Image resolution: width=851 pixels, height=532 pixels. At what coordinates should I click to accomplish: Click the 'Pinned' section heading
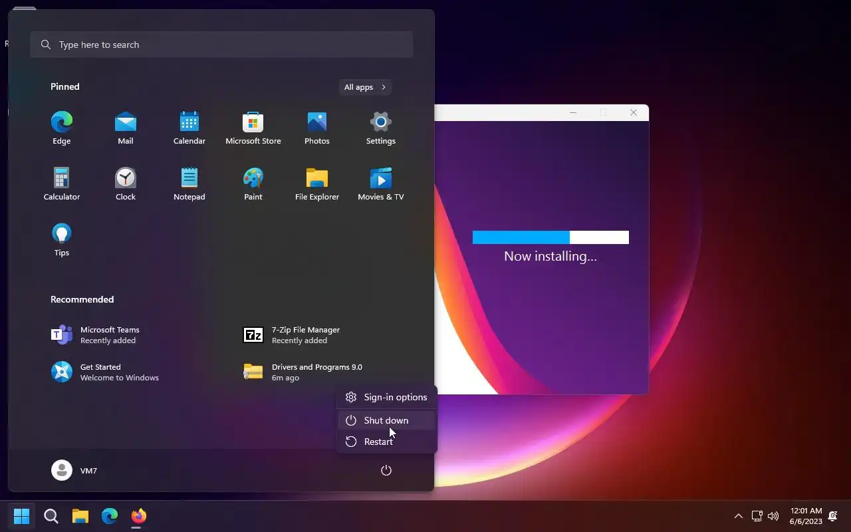point(65,86)
